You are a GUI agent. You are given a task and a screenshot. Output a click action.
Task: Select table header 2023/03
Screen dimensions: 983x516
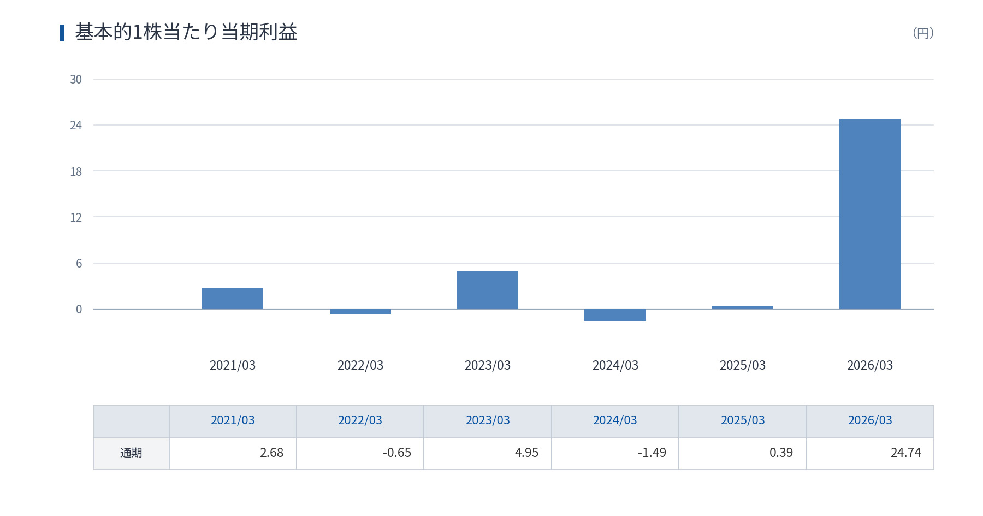point(488,420)
